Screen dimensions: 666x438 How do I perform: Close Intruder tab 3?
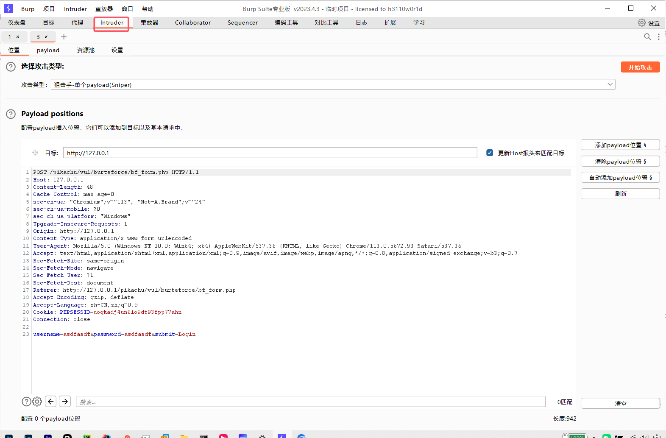click(x=46, y=37)
